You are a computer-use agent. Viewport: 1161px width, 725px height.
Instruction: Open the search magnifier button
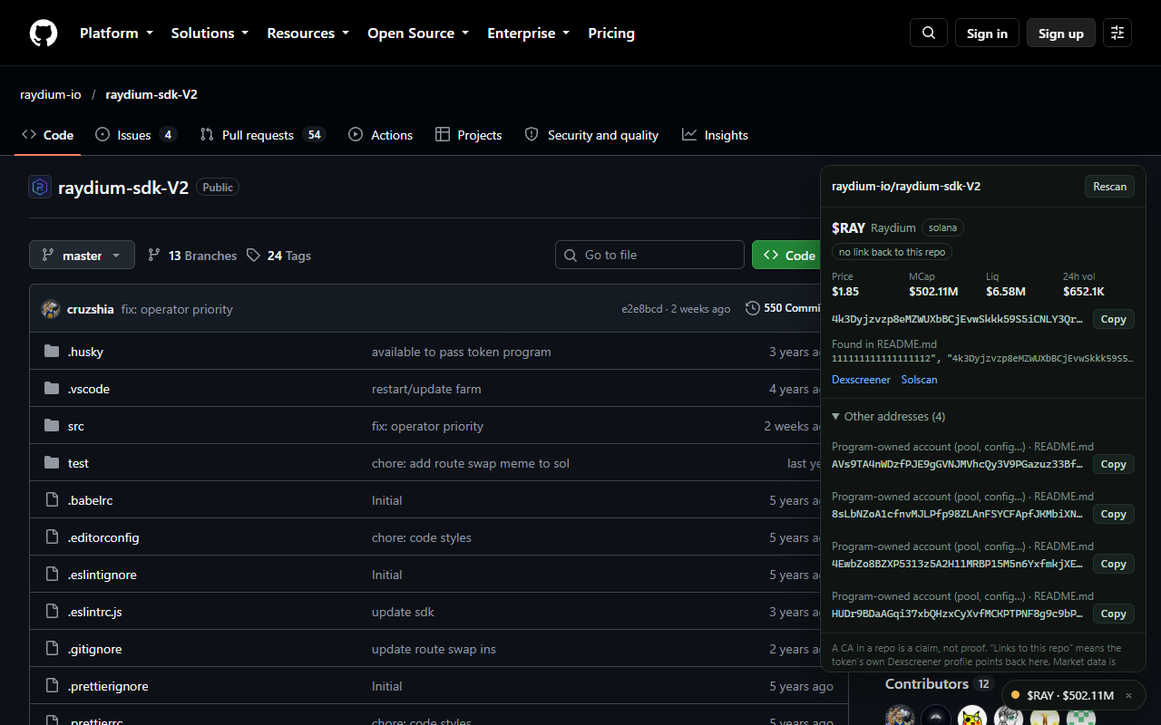(x=929, y=34)
